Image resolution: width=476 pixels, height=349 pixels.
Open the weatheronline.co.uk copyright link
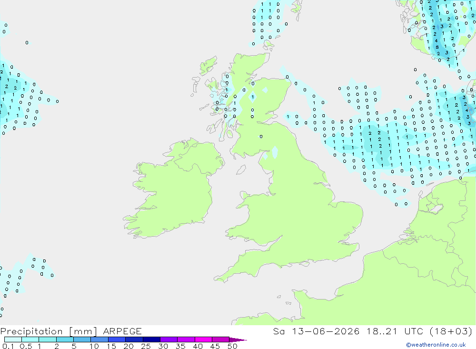tap(436, 345)
